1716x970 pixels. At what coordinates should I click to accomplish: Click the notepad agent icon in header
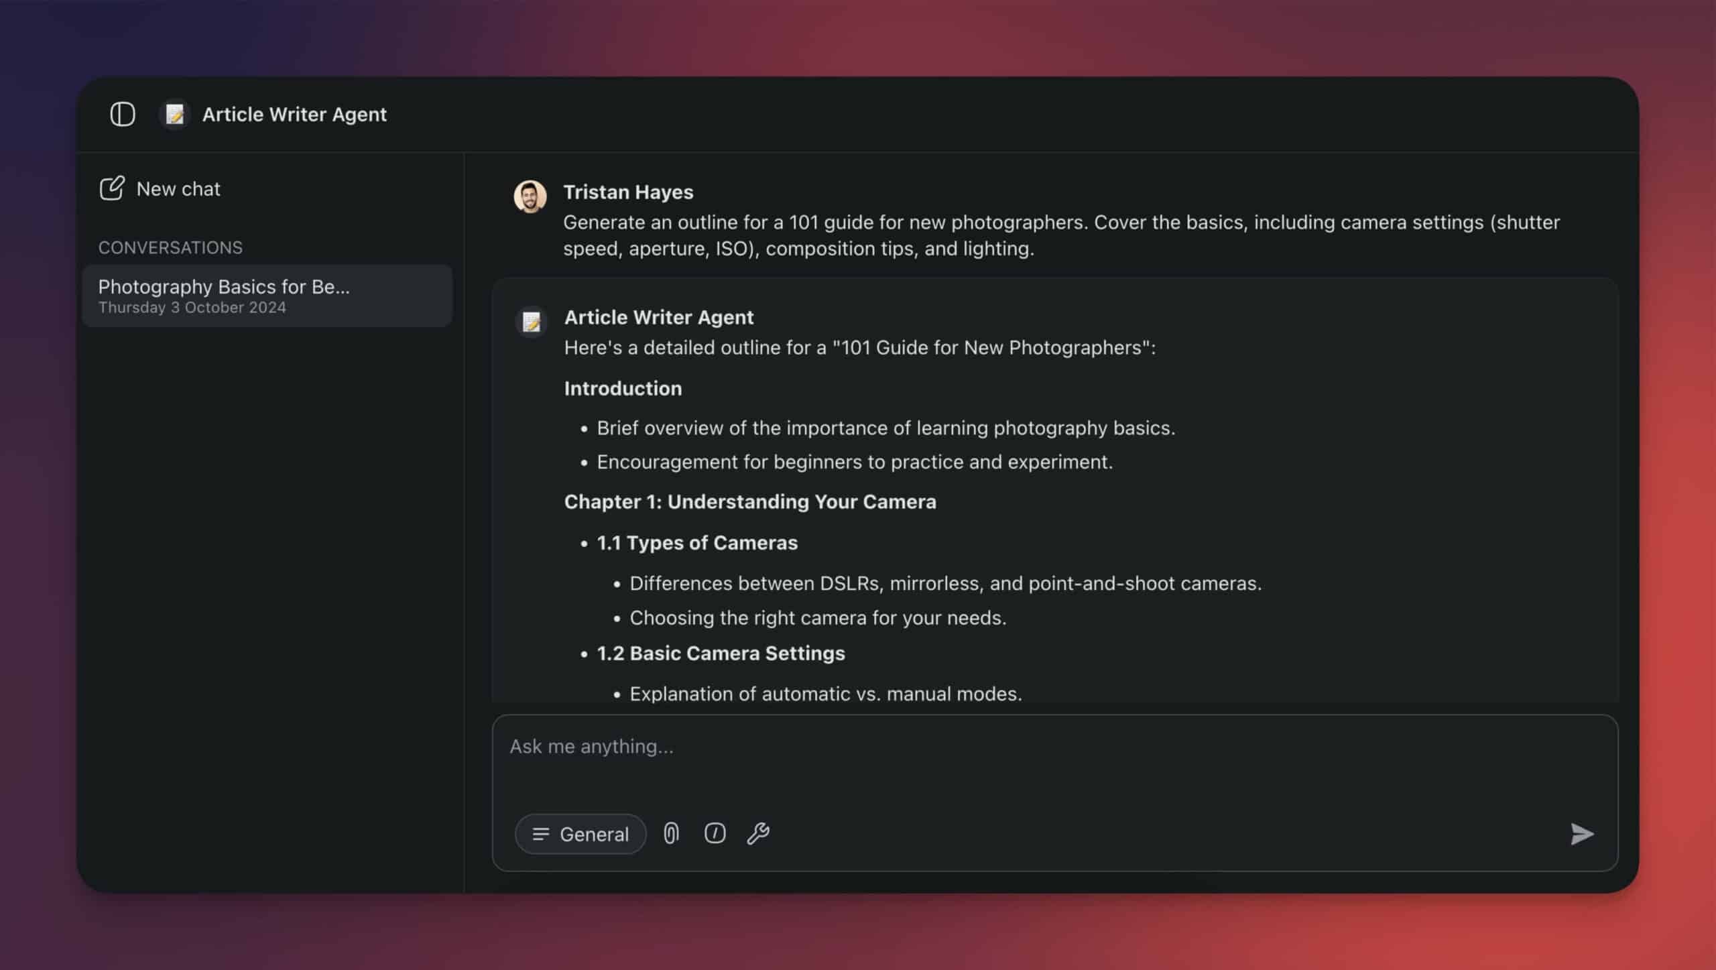tap(175, 115)
